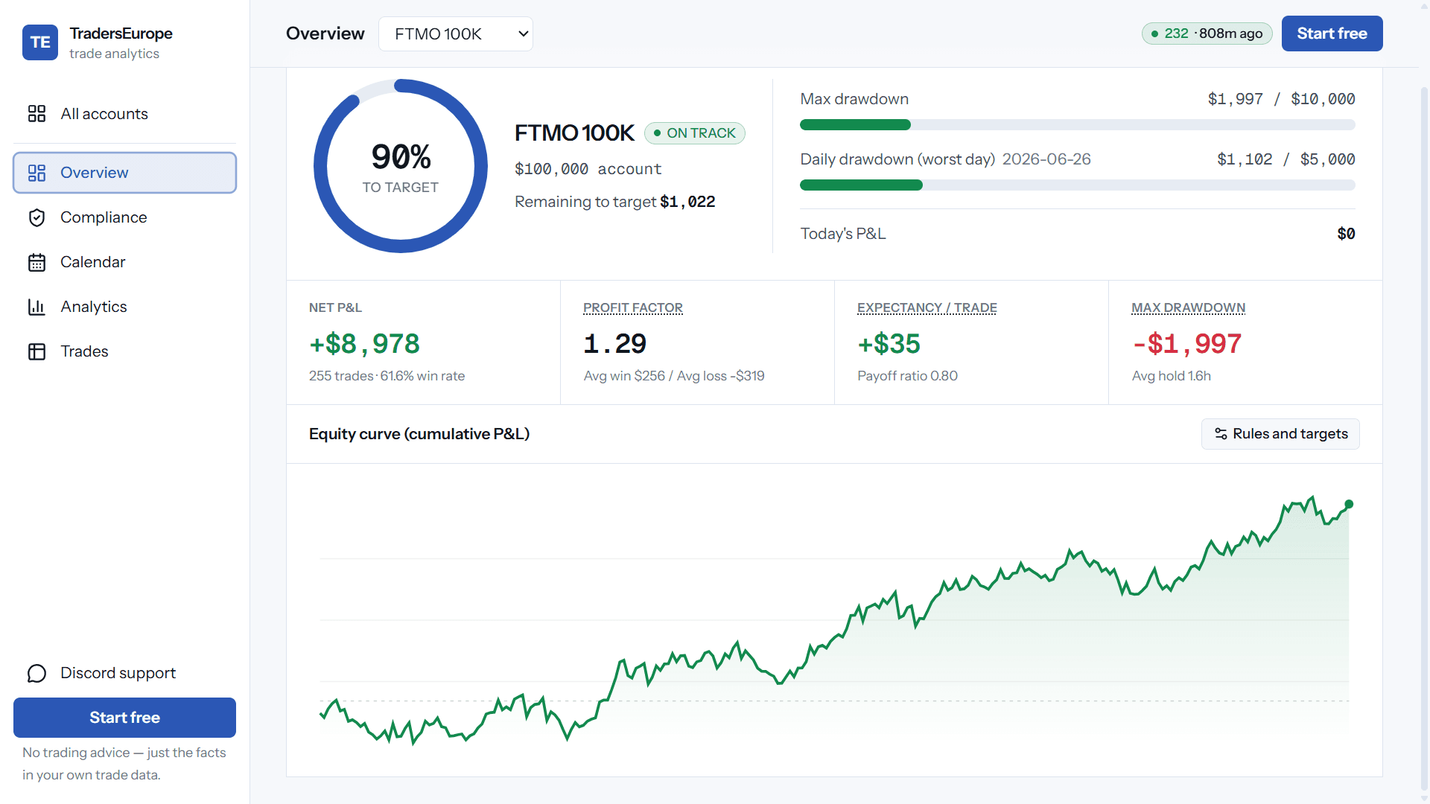The height and width of the screenshot is (804, 1430).
Task: Click the FTMO 100K card heading
Action: [x=574, y=133]
